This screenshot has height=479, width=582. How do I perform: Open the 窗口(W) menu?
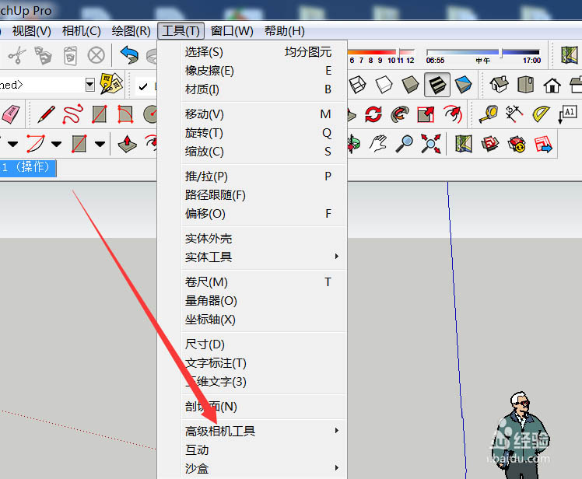click(232, 31)
